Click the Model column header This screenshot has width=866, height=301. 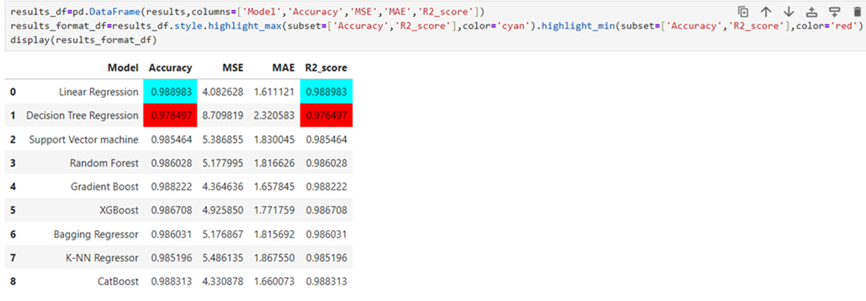point(123,68)
